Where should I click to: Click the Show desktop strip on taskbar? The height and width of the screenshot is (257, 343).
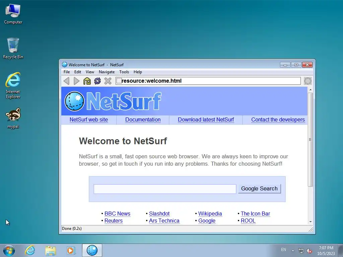pos(341,250)
